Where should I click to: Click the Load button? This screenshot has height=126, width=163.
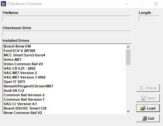coord(148,108)
